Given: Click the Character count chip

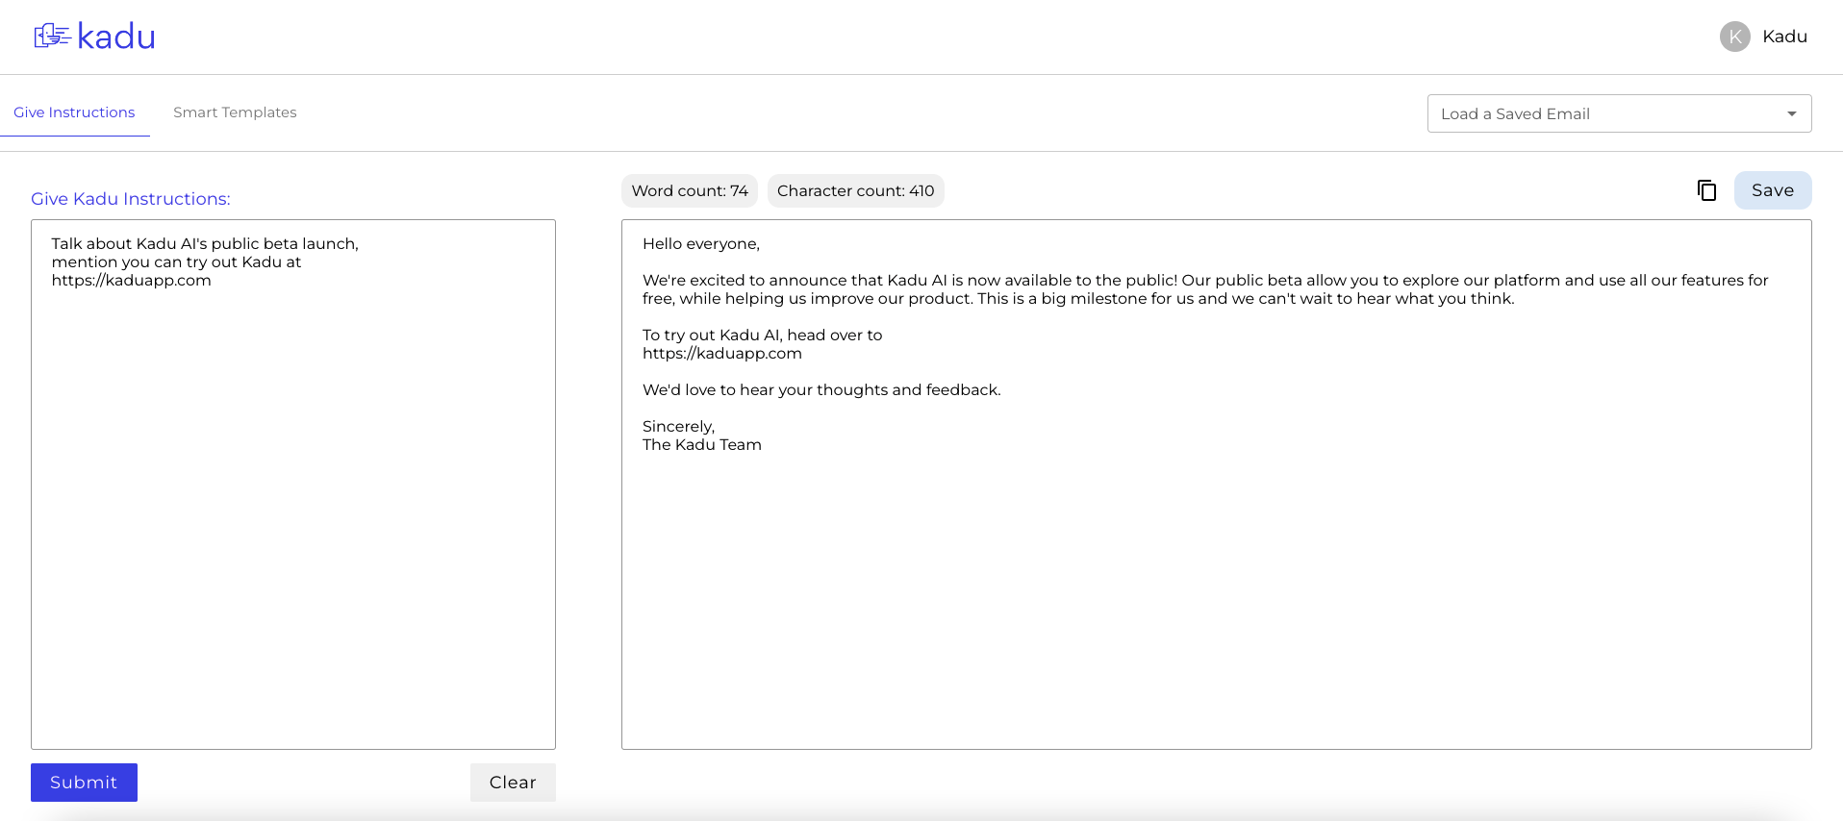Looking at the screenshot, I should (855, 190).
